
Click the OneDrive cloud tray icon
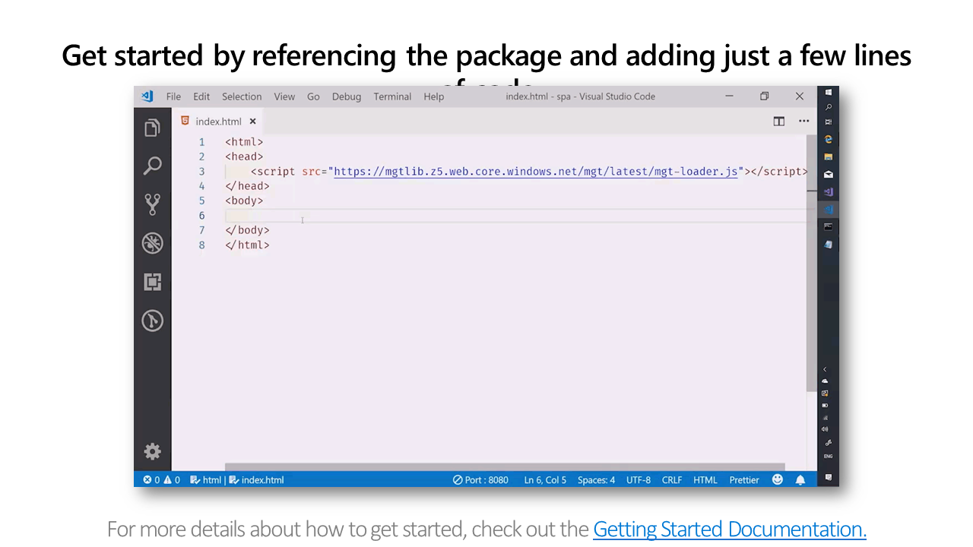(826, 381)
